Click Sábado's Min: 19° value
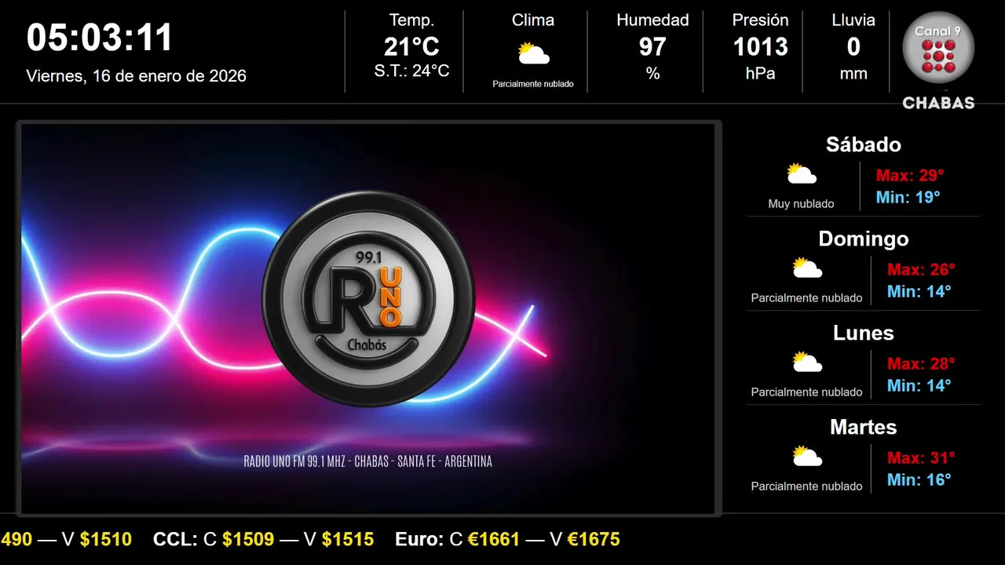 coord(908,197)
